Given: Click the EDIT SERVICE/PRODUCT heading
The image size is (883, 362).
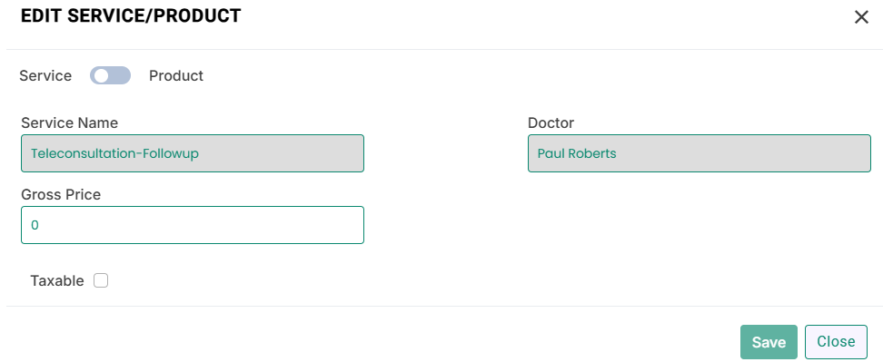Looking at the screenshot, I should point(131,15).
